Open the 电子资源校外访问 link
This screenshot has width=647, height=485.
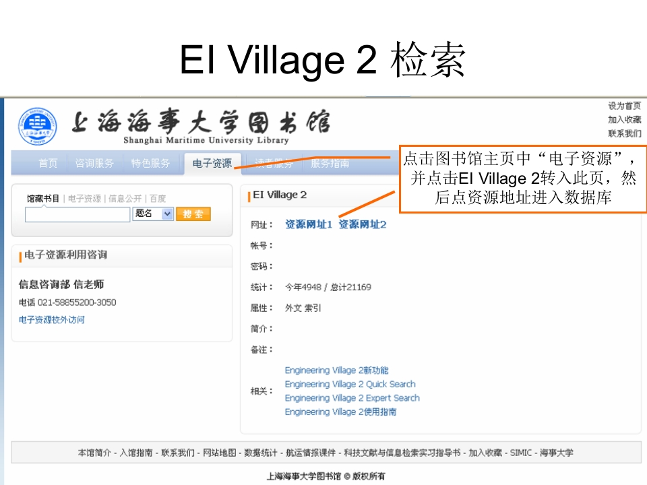52,320
